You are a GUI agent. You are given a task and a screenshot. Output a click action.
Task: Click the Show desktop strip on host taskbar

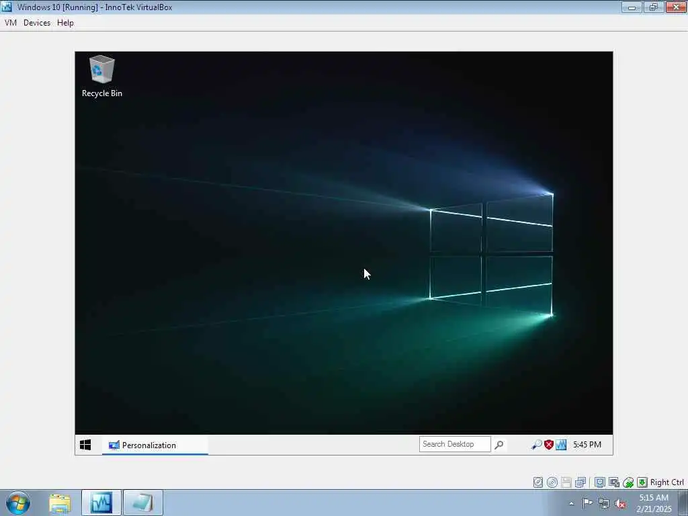pos(683,503)
